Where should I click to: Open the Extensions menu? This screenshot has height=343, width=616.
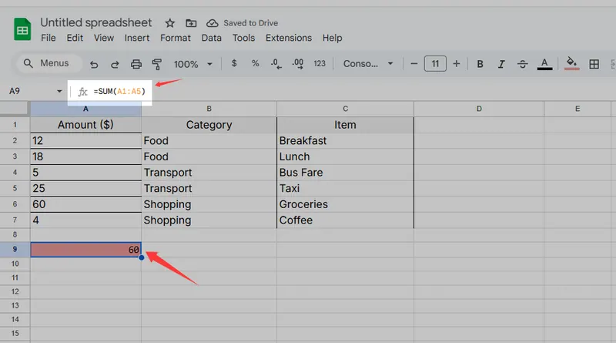(x=289, y=38)
